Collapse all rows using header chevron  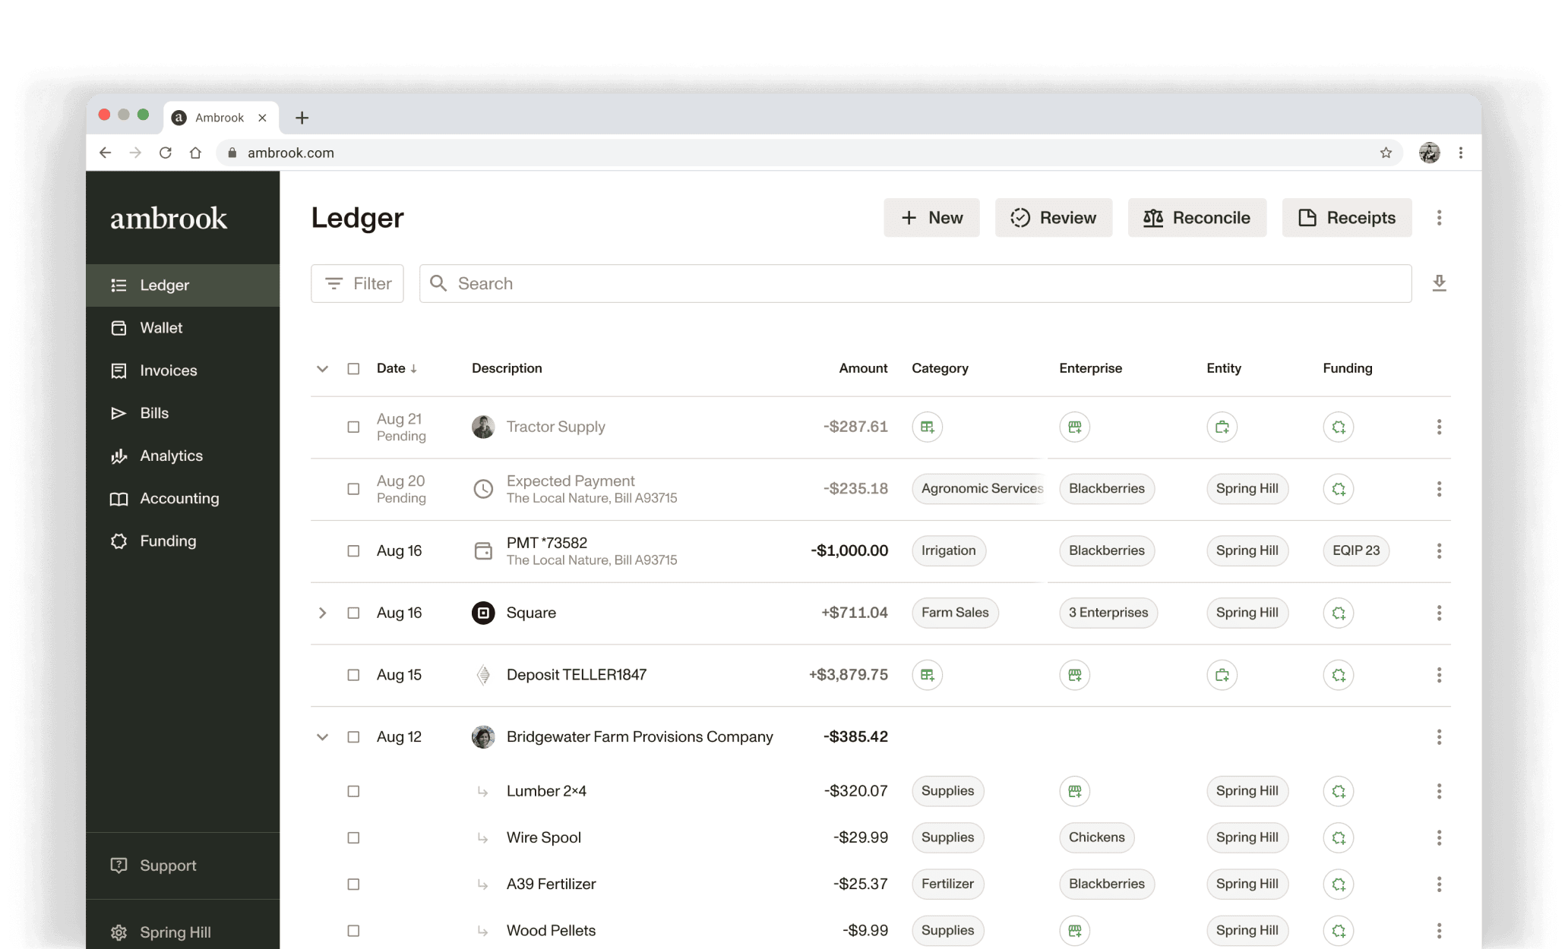(x=322, y=368)
